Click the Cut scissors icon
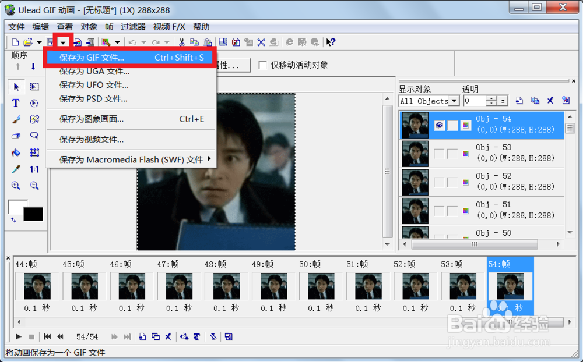The width and height of the screenshot is (583, 362). click(x=181, y=42)
